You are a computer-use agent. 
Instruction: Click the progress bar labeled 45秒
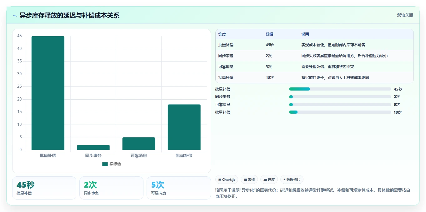coord(340,89)
